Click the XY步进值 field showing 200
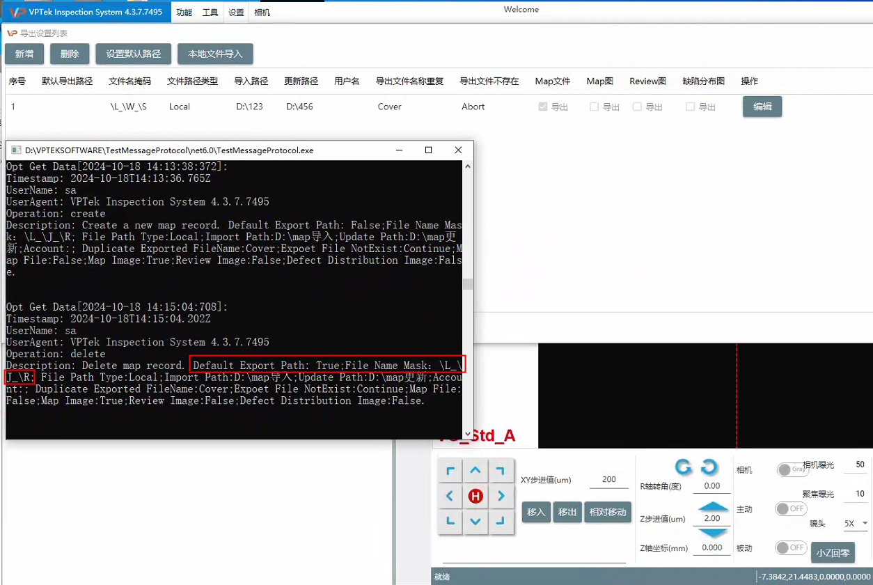The height and width of the screenshot is (585, 873). click(609, 479)
